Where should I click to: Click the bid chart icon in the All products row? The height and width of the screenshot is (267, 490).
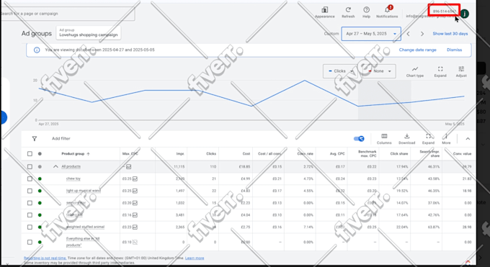(x=129, y=167)
